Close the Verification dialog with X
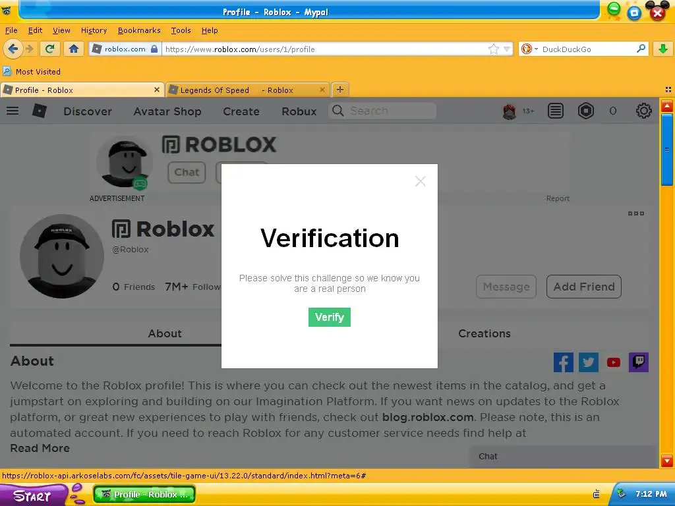The width and height of the screenshot is (675, 506). click(420, 181)
